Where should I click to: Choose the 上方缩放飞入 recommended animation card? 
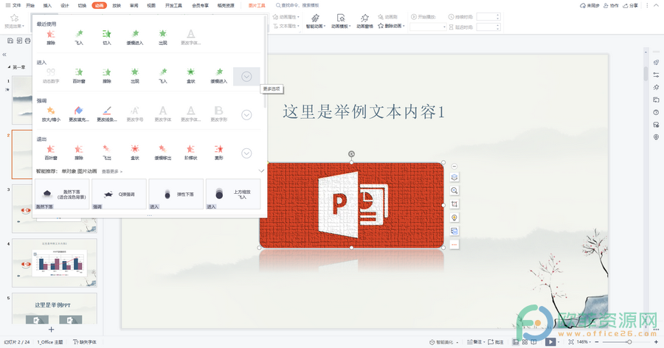point(233,194)
